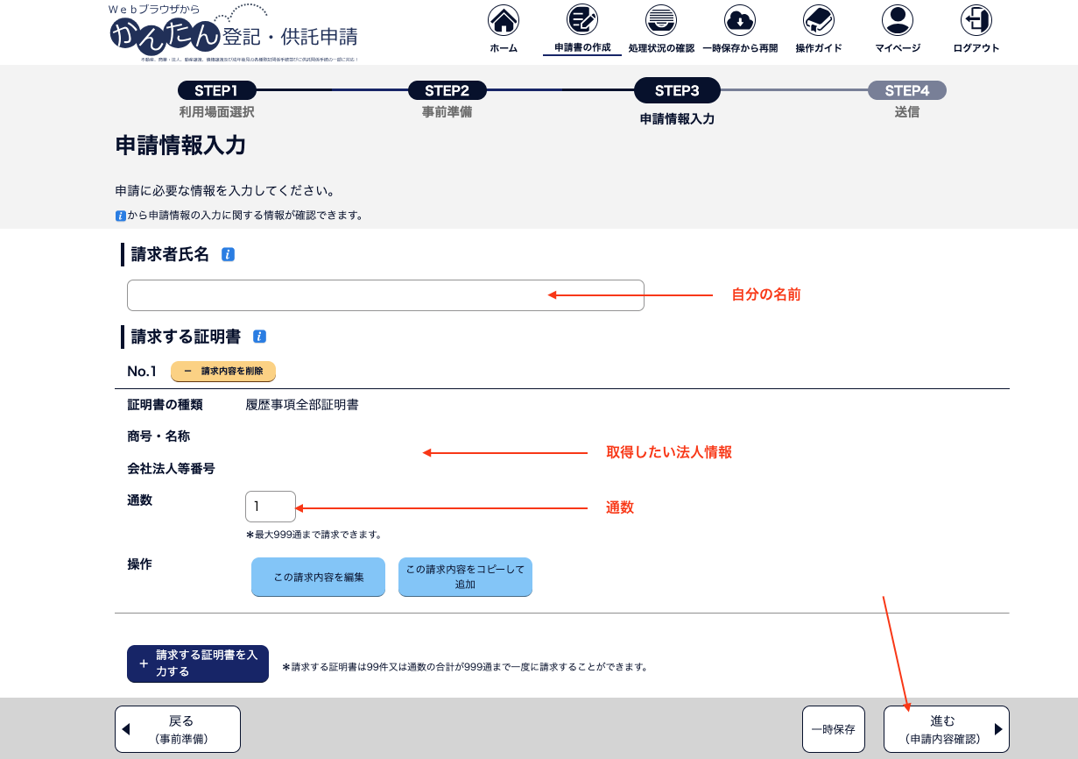Screen dimensions: 1078x759
Task: Show info icon beside 請求する証明書
Action: (x=259, y=337)
